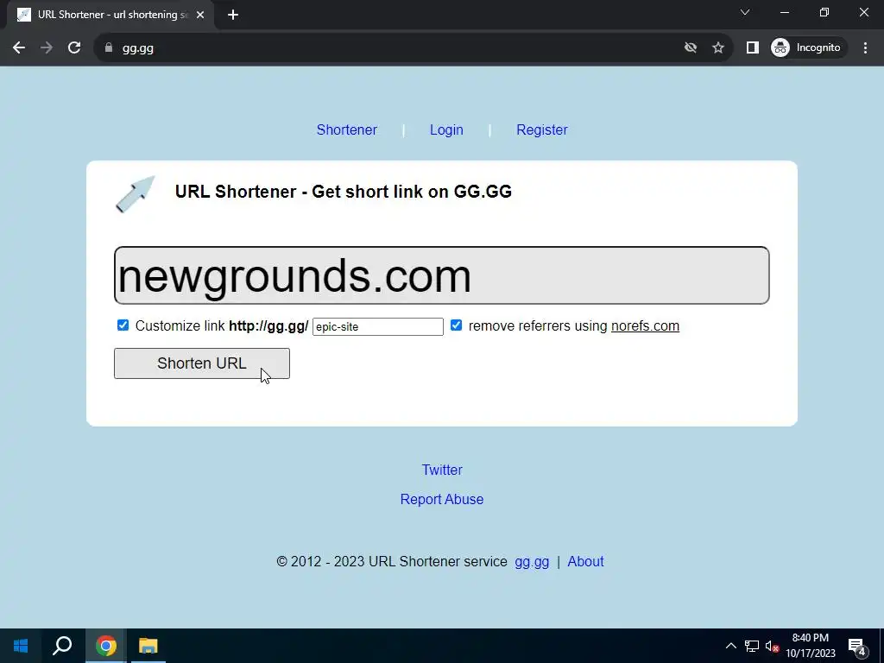
Task: Open Windows taskbar search
Action: click(62, 646)
